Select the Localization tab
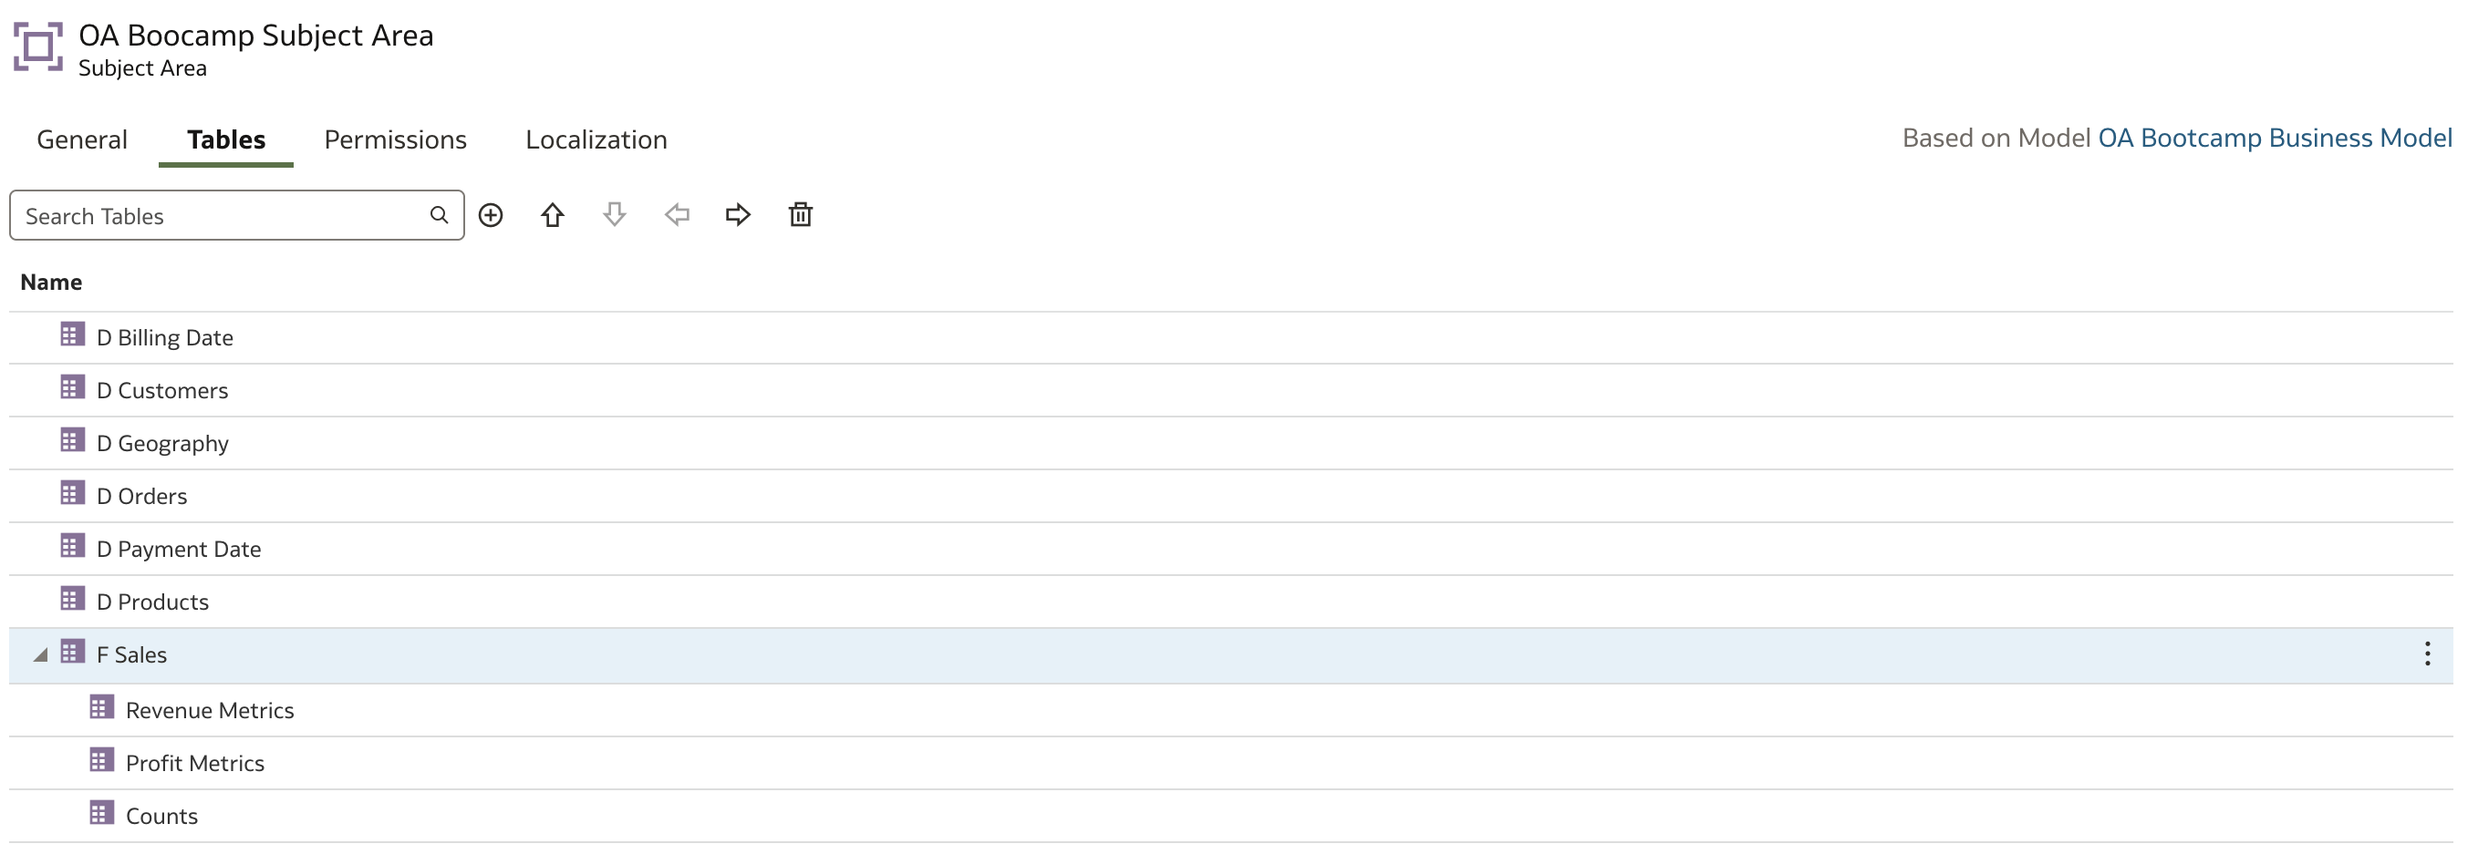Image resolution: width=2468 pixels, height=844 pixels. 596,139
